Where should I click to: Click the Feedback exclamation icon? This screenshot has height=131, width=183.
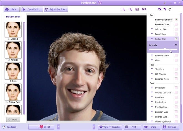tap(4, 127)
